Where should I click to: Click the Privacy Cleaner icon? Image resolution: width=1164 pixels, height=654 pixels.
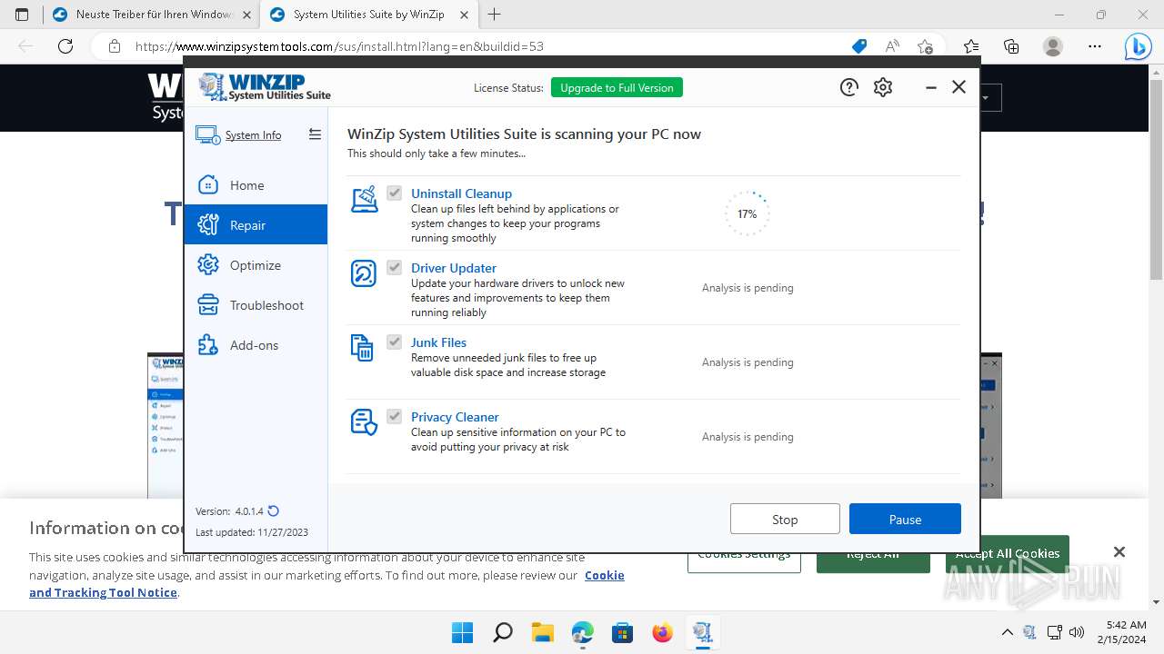[x=364, y=422]
